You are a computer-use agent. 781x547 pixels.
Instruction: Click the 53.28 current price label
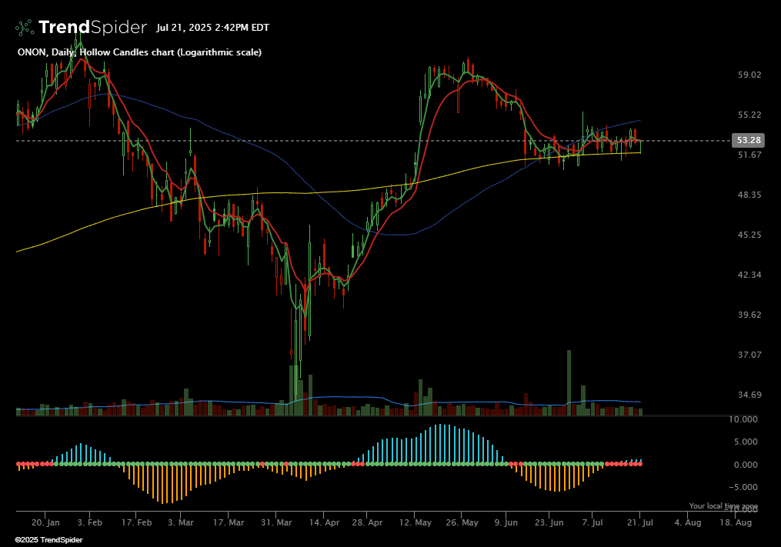pos(749,141)
